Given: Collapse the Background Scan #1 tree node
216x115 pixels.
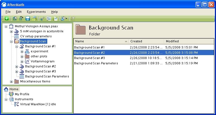Looking at the screenshot, I should [17, 47].
